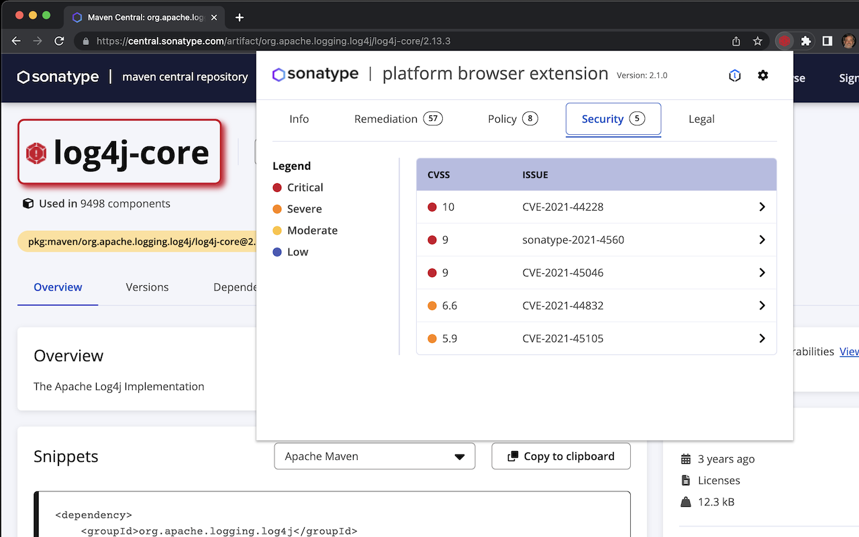Open the Apache Maven snippet format dropdown

click(x=374, y=456)
